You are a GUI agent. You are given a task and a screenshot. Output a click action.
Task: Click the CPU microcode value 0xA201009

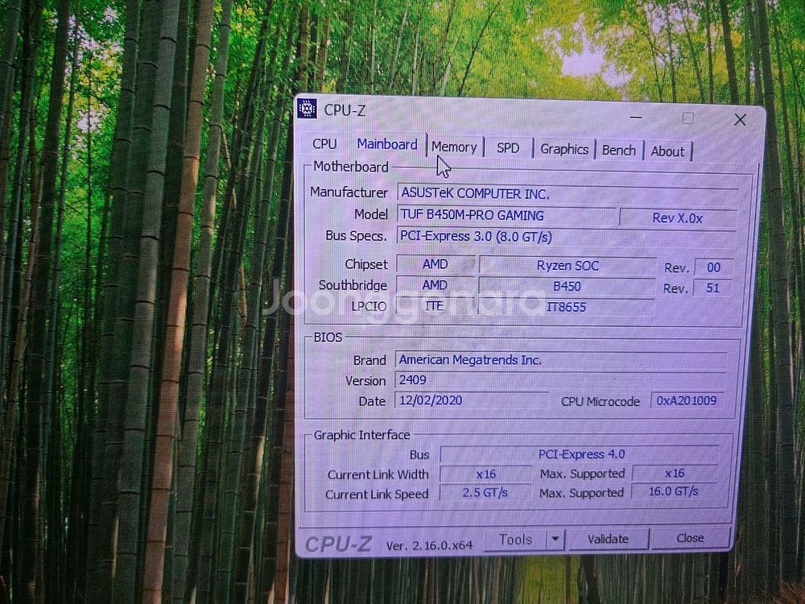point(687,400)
